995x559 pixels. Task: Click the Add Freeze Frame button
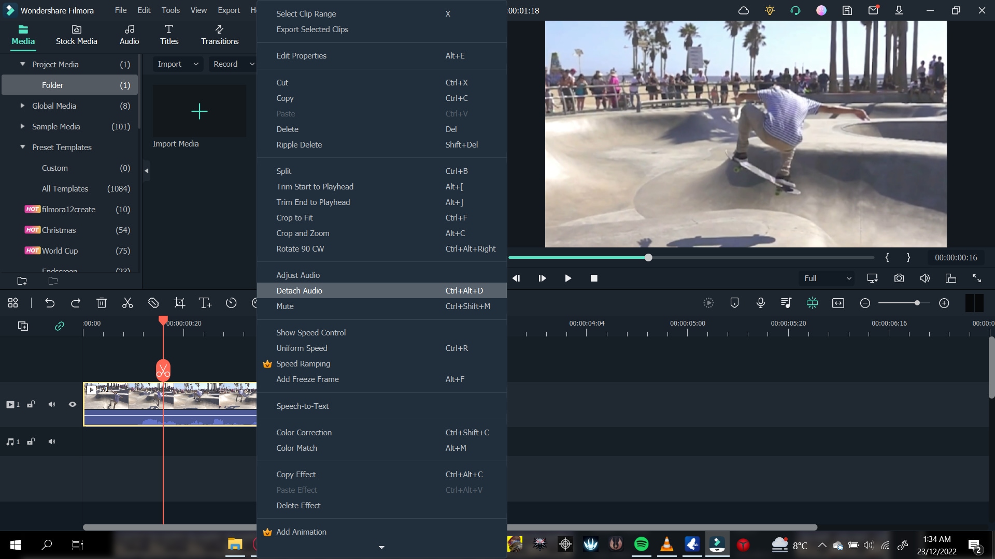[307, 379]
